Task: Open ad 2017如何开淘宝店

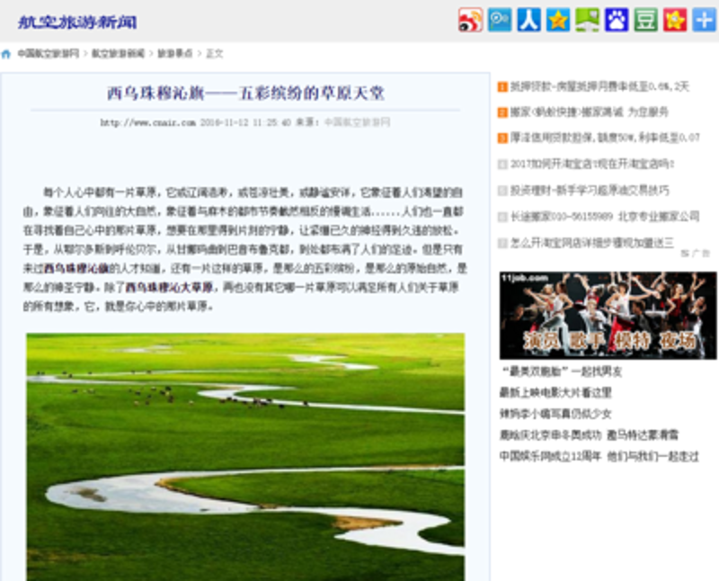Action: 592,164
